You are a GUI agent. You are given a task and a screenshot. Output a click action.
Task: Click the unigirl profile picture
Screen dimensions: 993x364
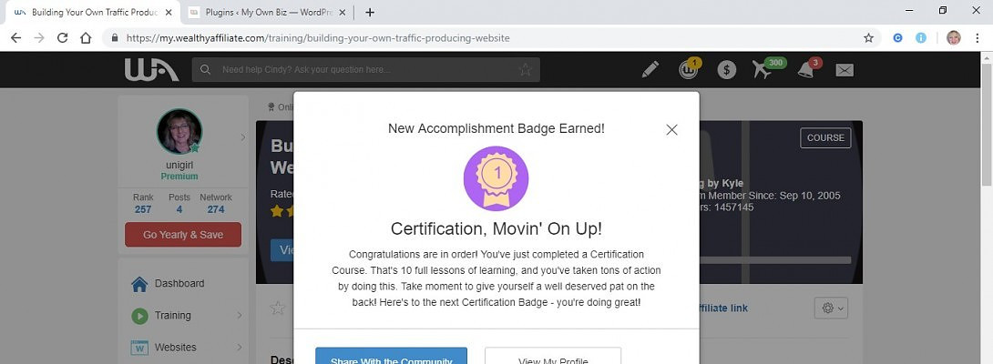[179, 131]
